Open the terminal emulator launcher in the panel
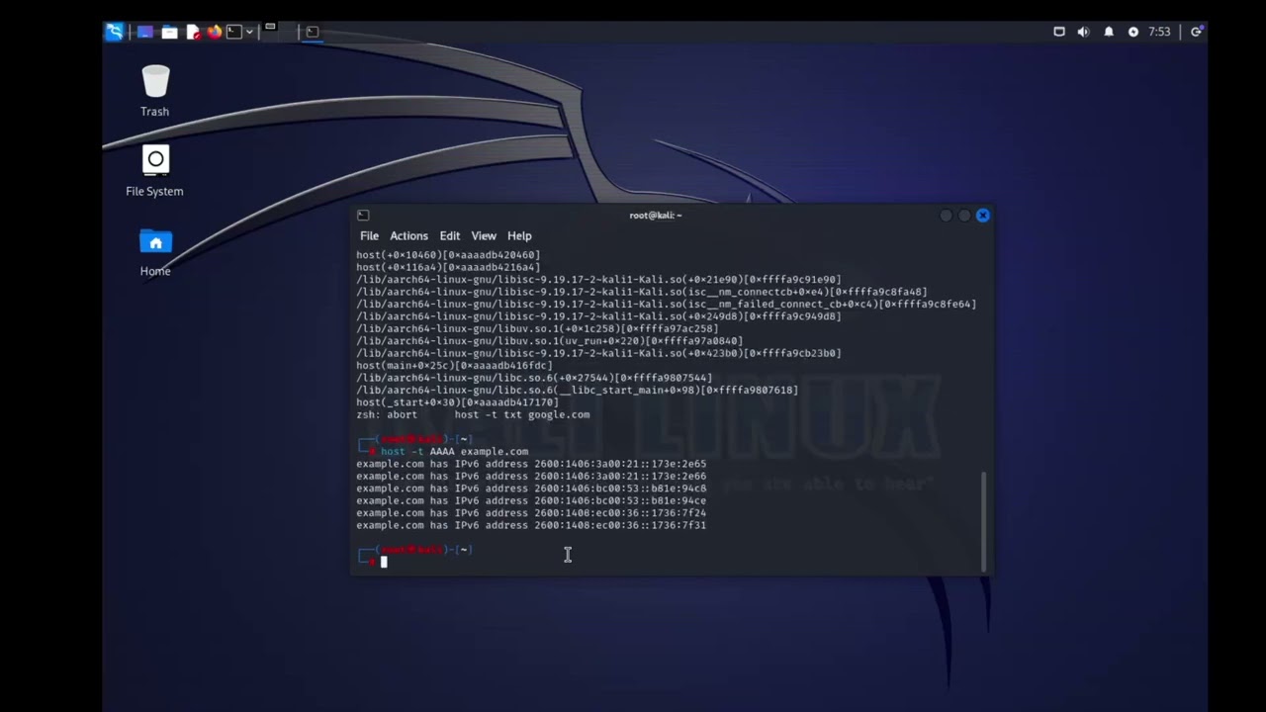 234,32
